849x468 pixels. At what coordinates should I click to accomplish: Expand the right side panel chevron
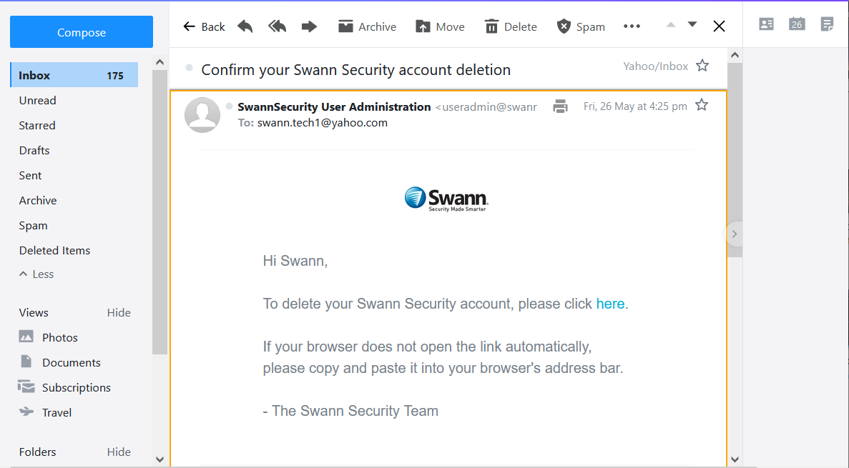pyautogui.click(x=735, y=234)
